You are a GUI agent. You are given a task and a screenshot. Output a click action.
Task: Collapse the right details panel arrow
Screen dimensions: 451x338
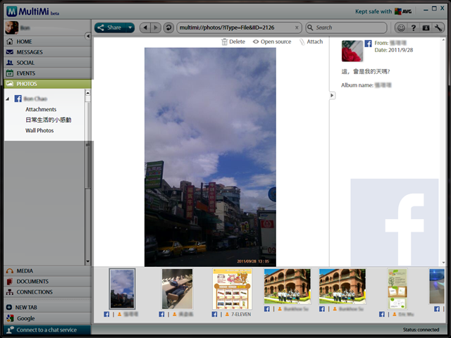click(333, 96)
